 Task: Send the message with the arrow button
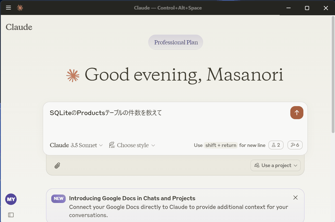tap(297, 113)
